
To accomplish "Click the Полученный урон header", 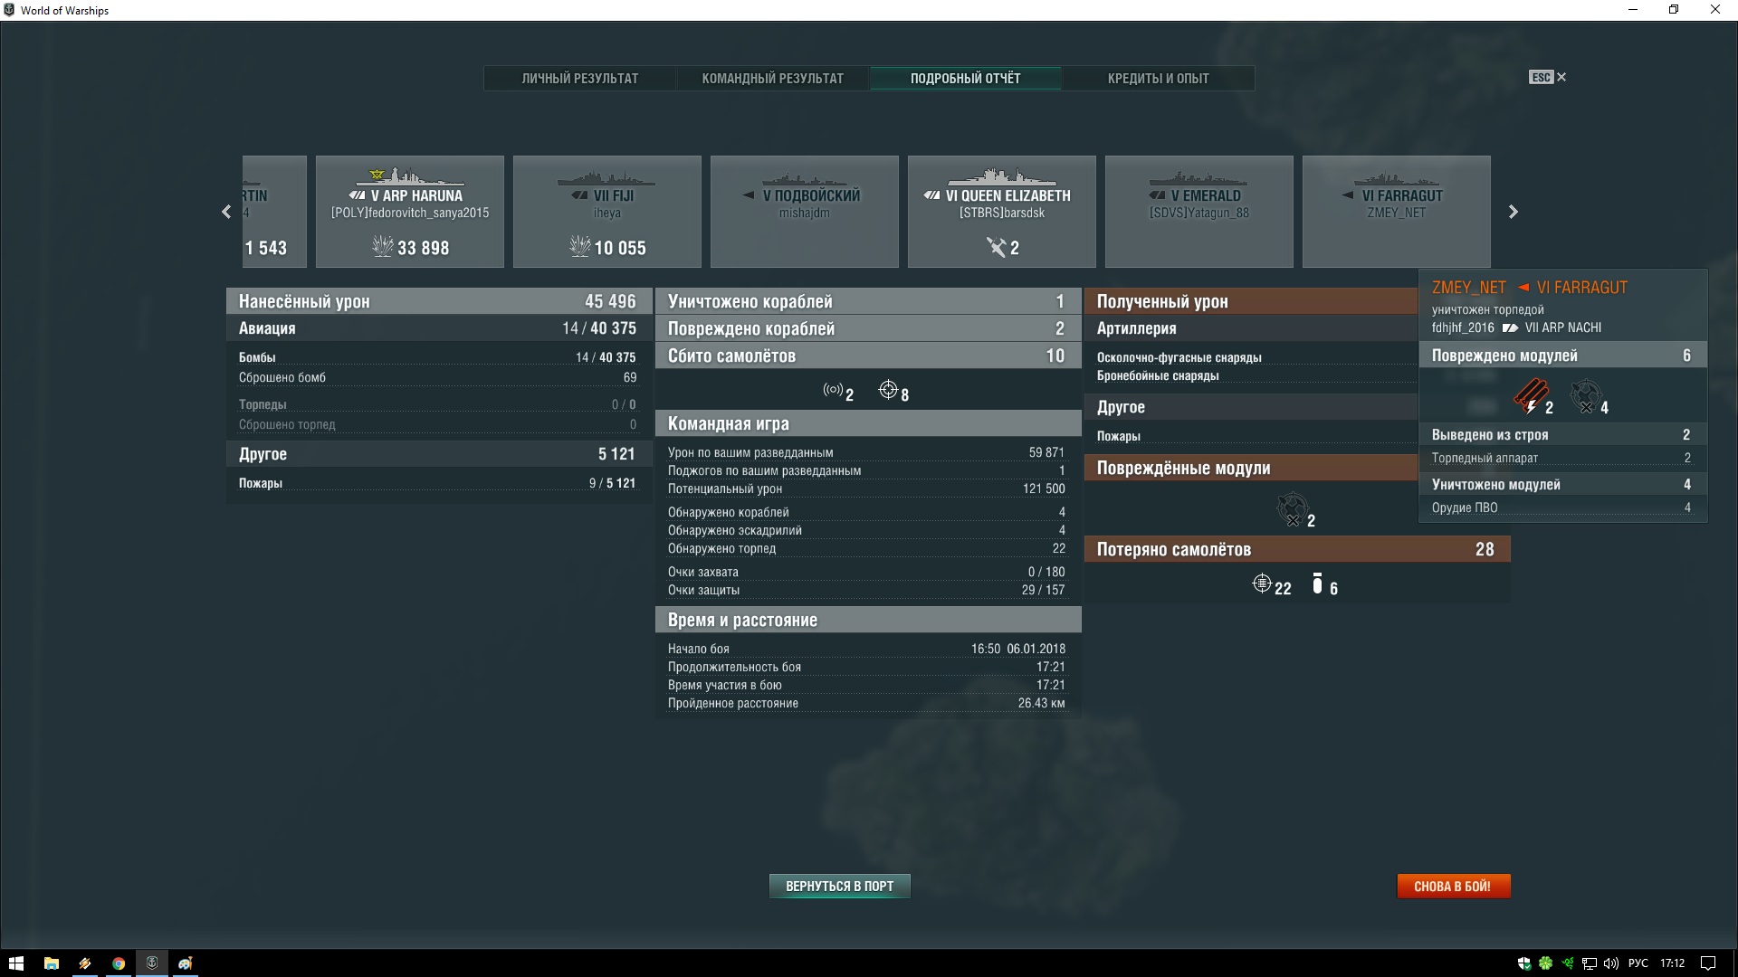I will 1251,301.
